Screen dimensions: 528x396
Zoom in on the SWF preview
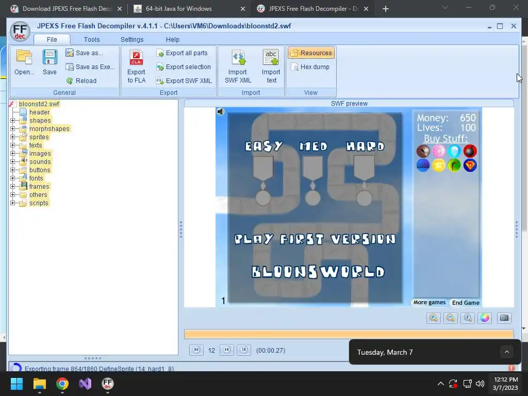click(x=433, y=318)
